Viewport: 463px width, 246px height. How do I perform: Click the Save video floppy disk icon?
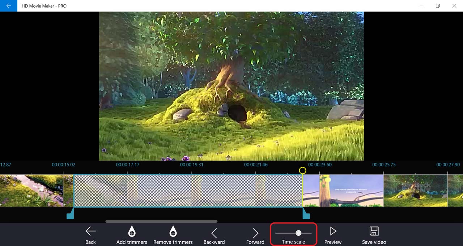(374, 231)
